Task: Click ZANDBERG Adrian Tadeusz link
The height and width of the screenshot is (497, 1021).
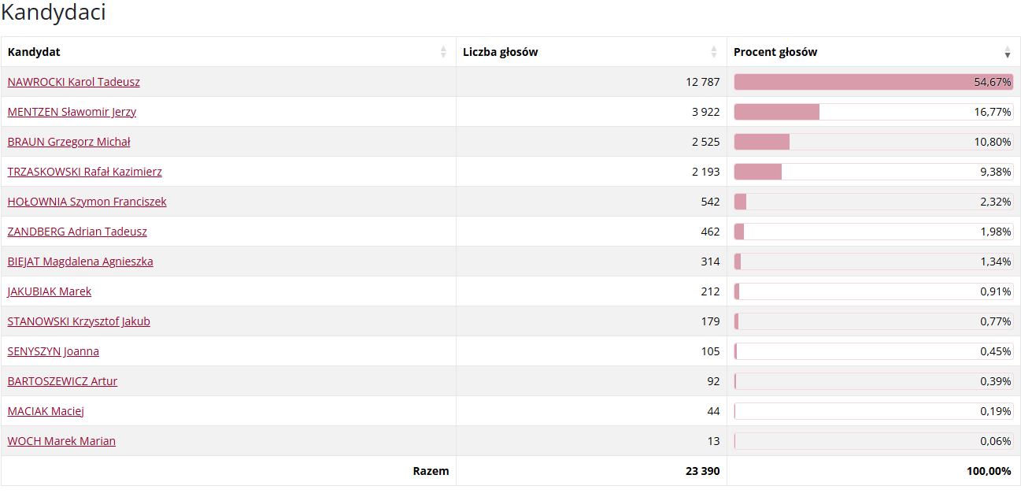Action: (77, 232)
